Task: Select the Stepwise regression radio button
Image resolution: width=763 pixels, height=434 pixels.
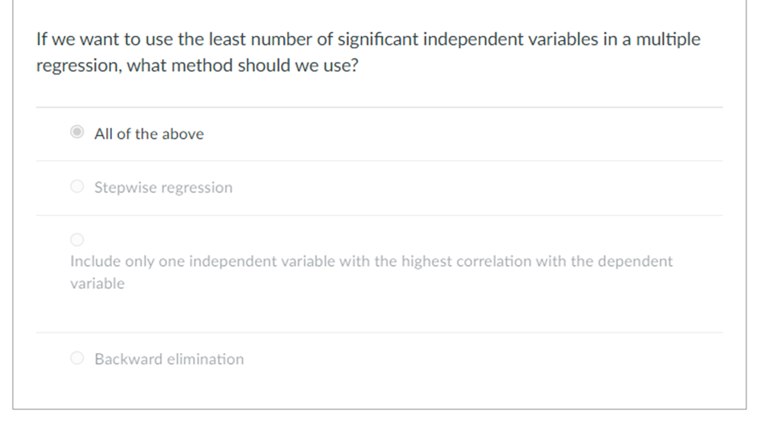Action: click(x=77, y=187)
